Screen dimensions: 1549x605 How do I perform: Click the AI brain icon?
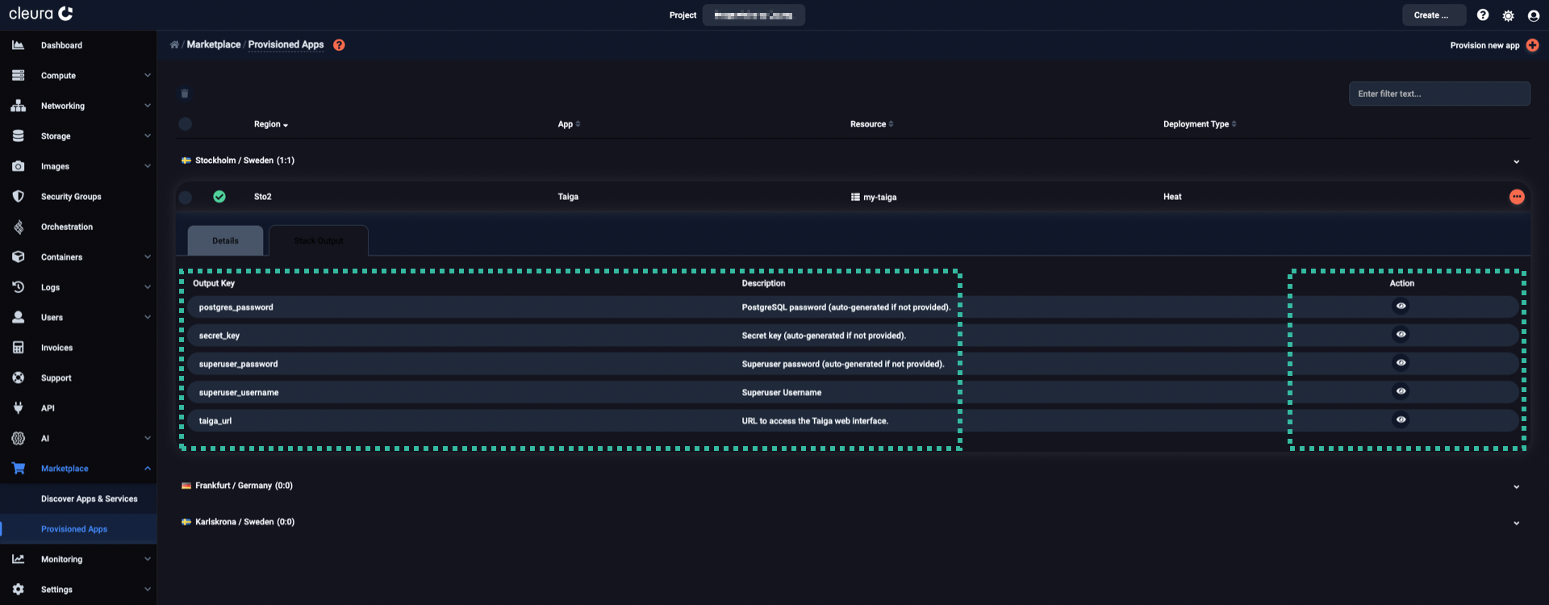[18, 438]
